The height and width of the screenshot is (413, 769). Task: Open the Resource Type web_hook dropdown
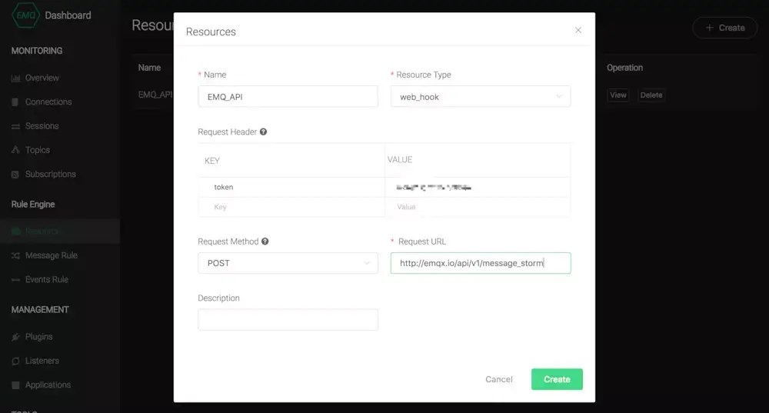[481, 97]
